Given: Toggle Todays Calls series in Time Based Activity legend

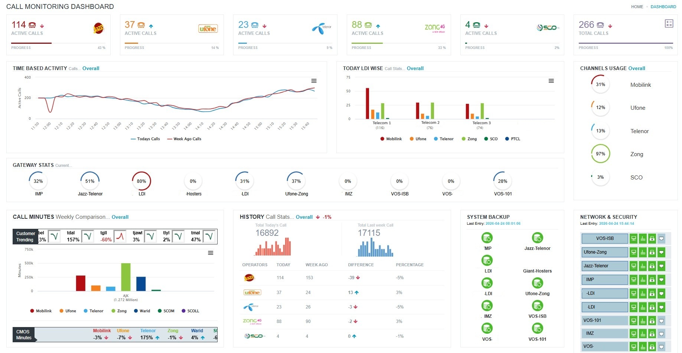Looking at the screenshot, I should (x=145, y=139).
